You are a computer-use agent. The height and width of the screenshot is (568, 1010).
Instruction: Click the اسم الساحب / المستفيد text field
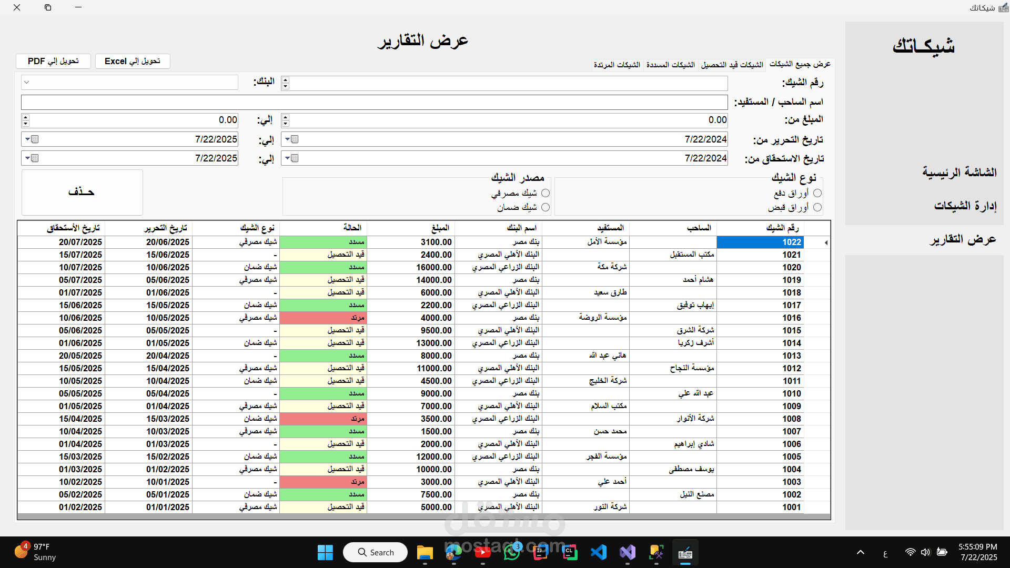pos(374,103)
